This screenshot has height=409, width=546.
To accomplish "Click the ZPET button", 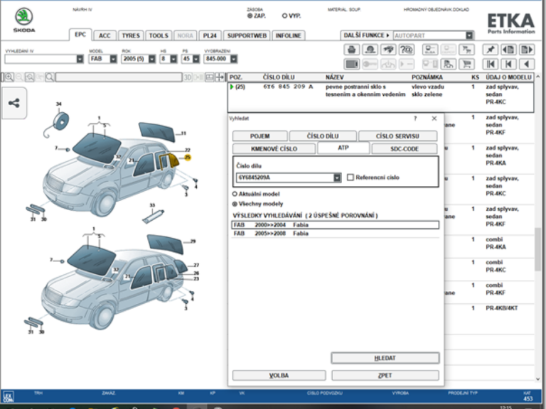I will 385,375.
